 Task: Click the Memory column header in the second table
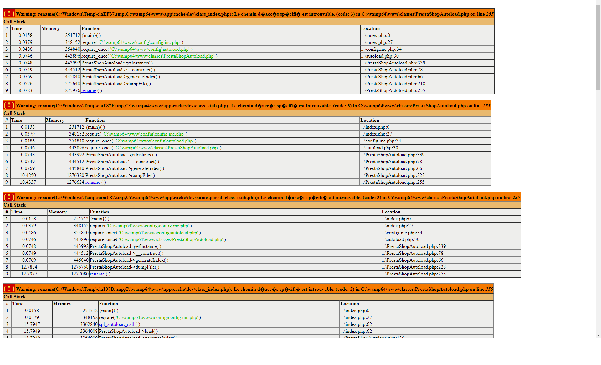click(55, 120)
